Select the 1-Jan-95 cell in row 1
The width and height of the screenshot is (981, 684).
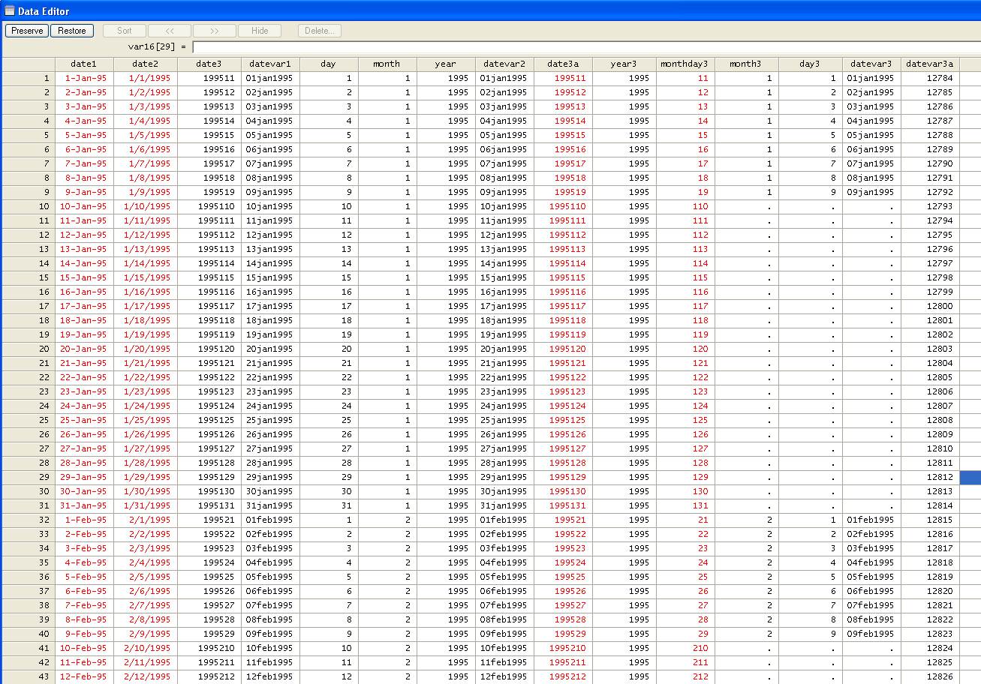coord(83,78)
